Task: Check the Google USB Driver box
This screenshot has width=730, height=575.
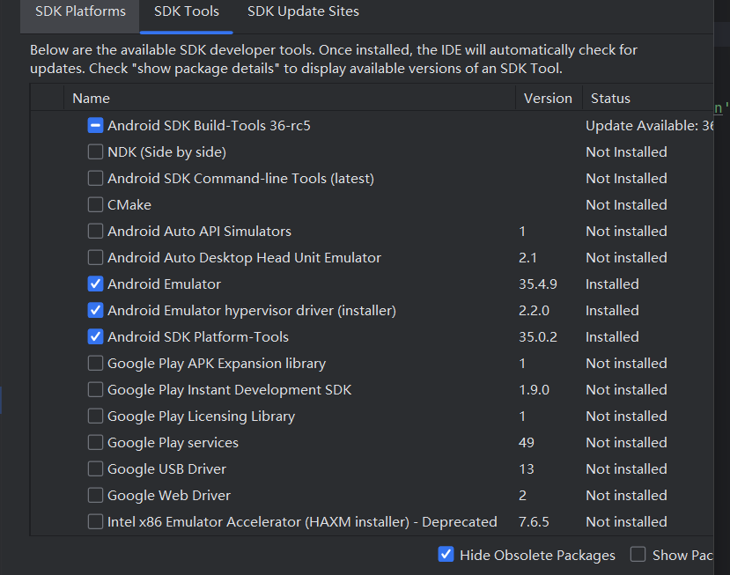Action: point(96,469)
